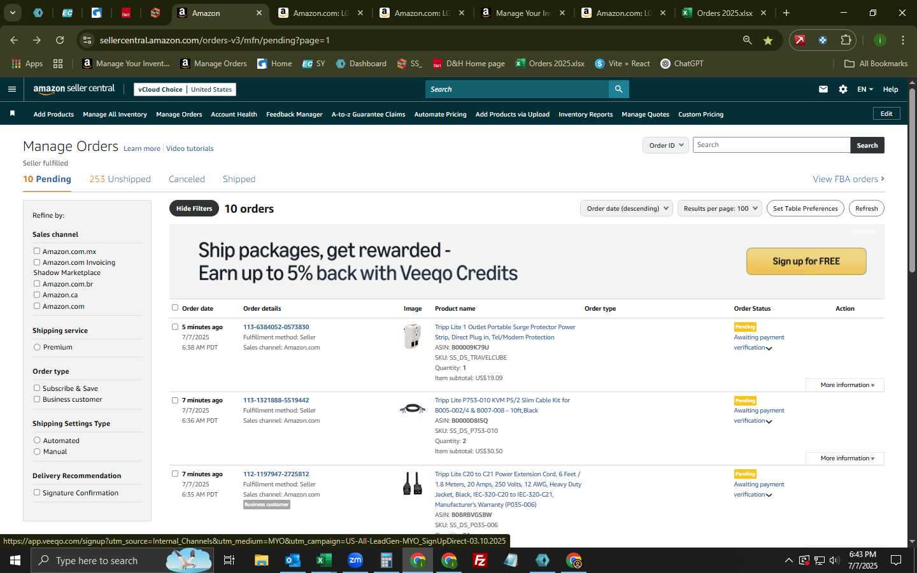Open the browser extensions puzzle icon
Screen dimensions: 917x573
click(x=846, y=40)
